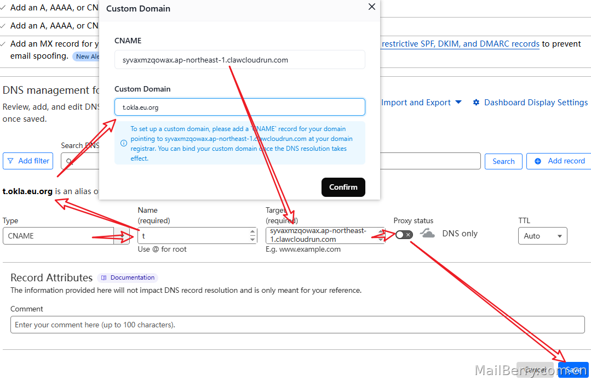Focus the Custom Domain input field
The width and height of the screenshot is (591, 380).
pos(240,107)
